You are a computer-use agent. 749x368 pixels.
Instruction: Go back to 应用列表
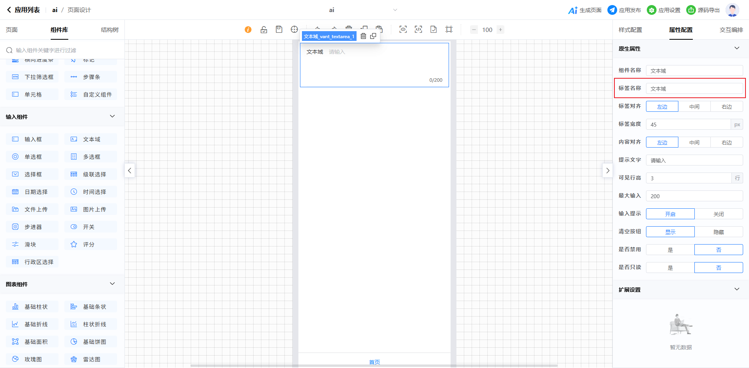pyautogui.click(x=23, y=10)
